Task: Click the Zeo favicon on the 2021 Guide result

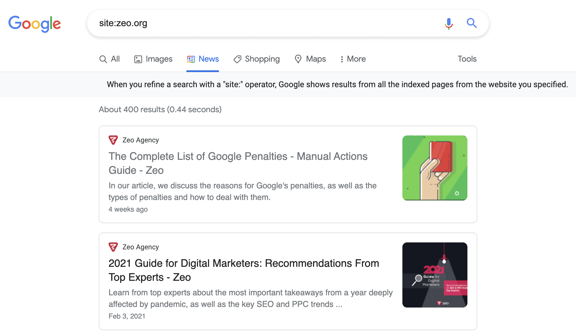Action: (x=113, y=247)
